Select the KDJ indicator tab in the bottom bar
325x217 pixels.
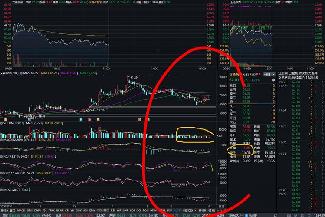pos(132,210)
